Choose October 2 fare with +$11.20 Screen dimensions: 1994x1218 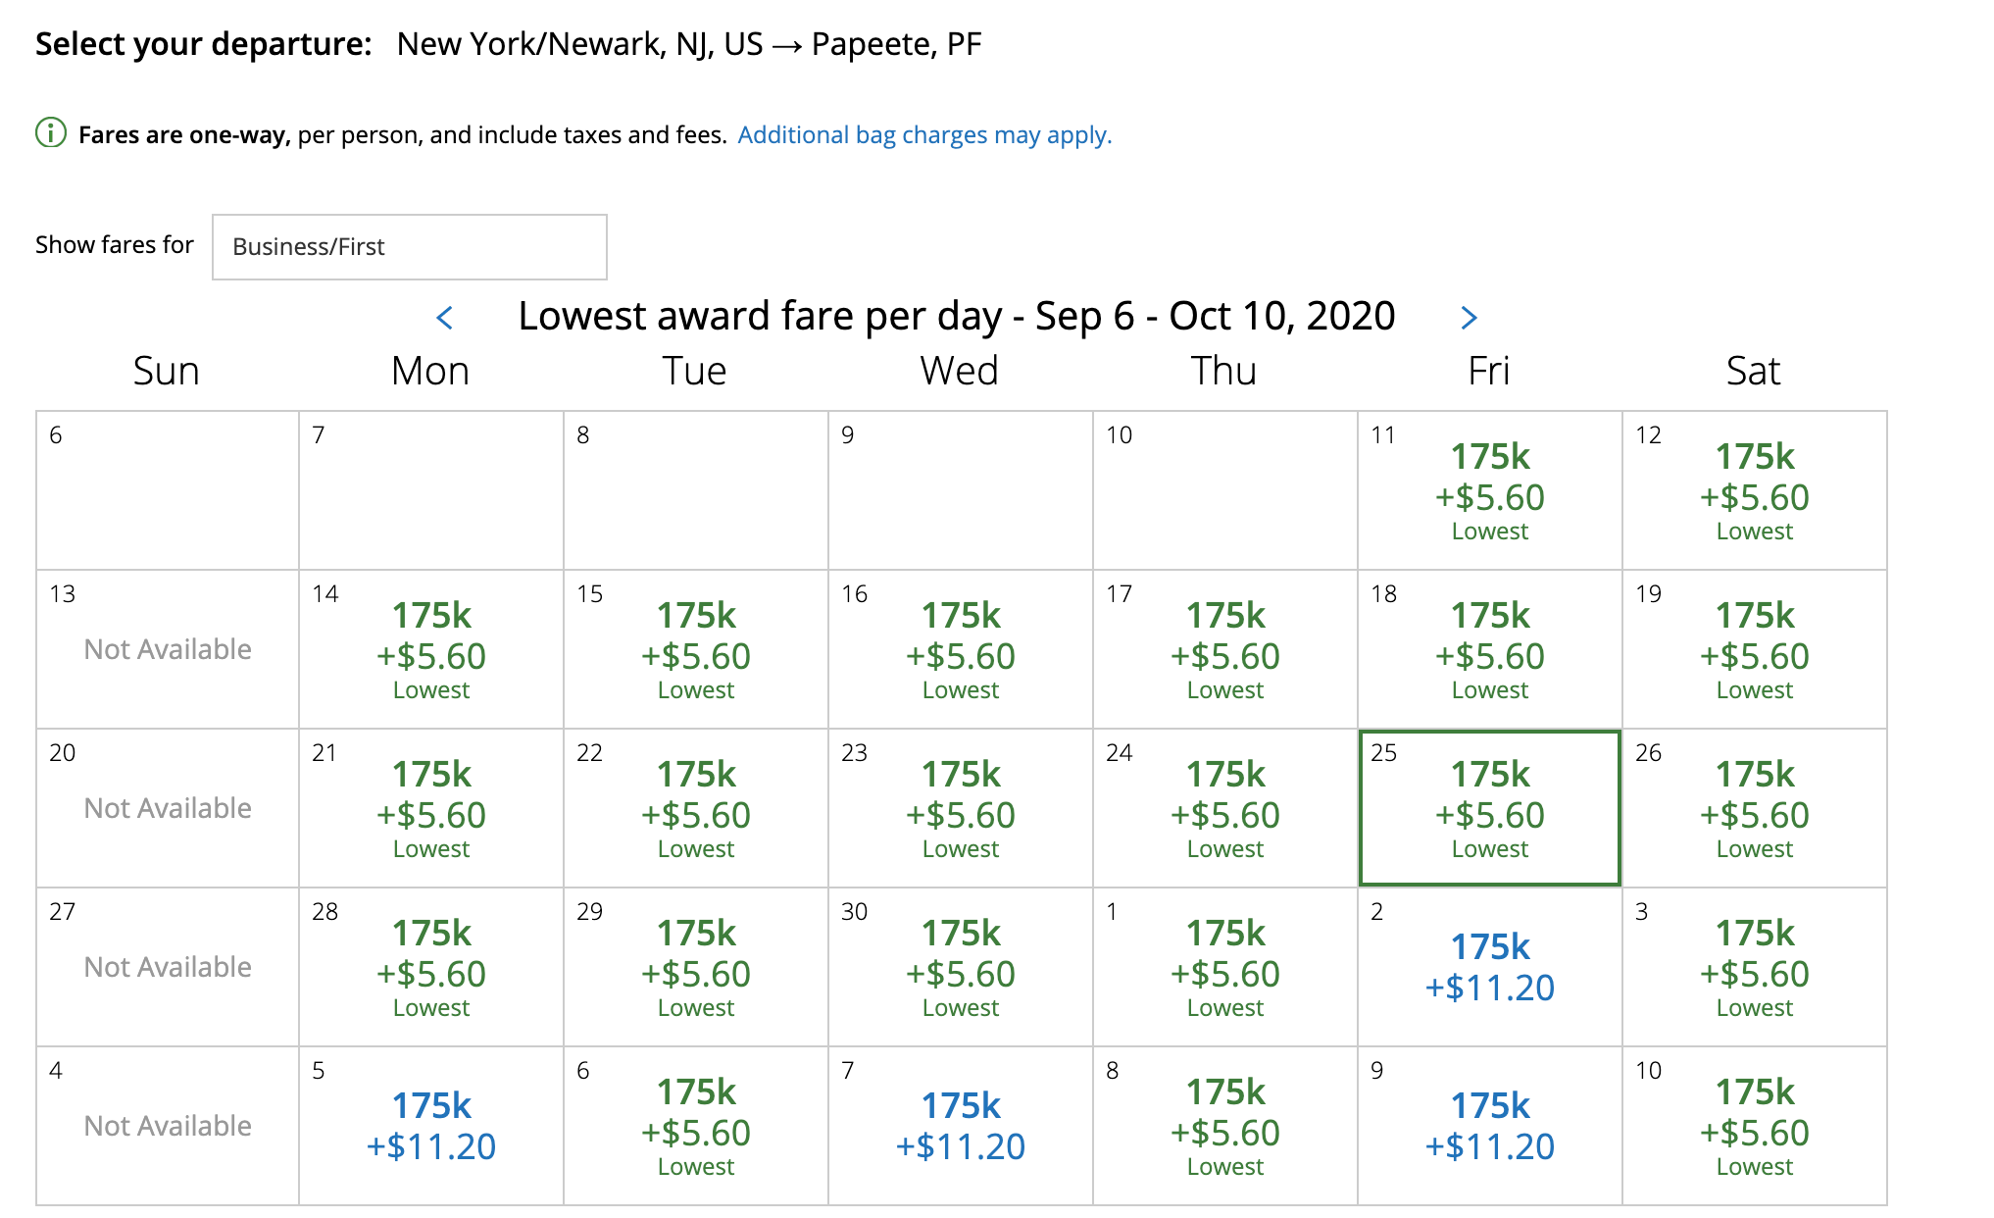point(1489,967)
